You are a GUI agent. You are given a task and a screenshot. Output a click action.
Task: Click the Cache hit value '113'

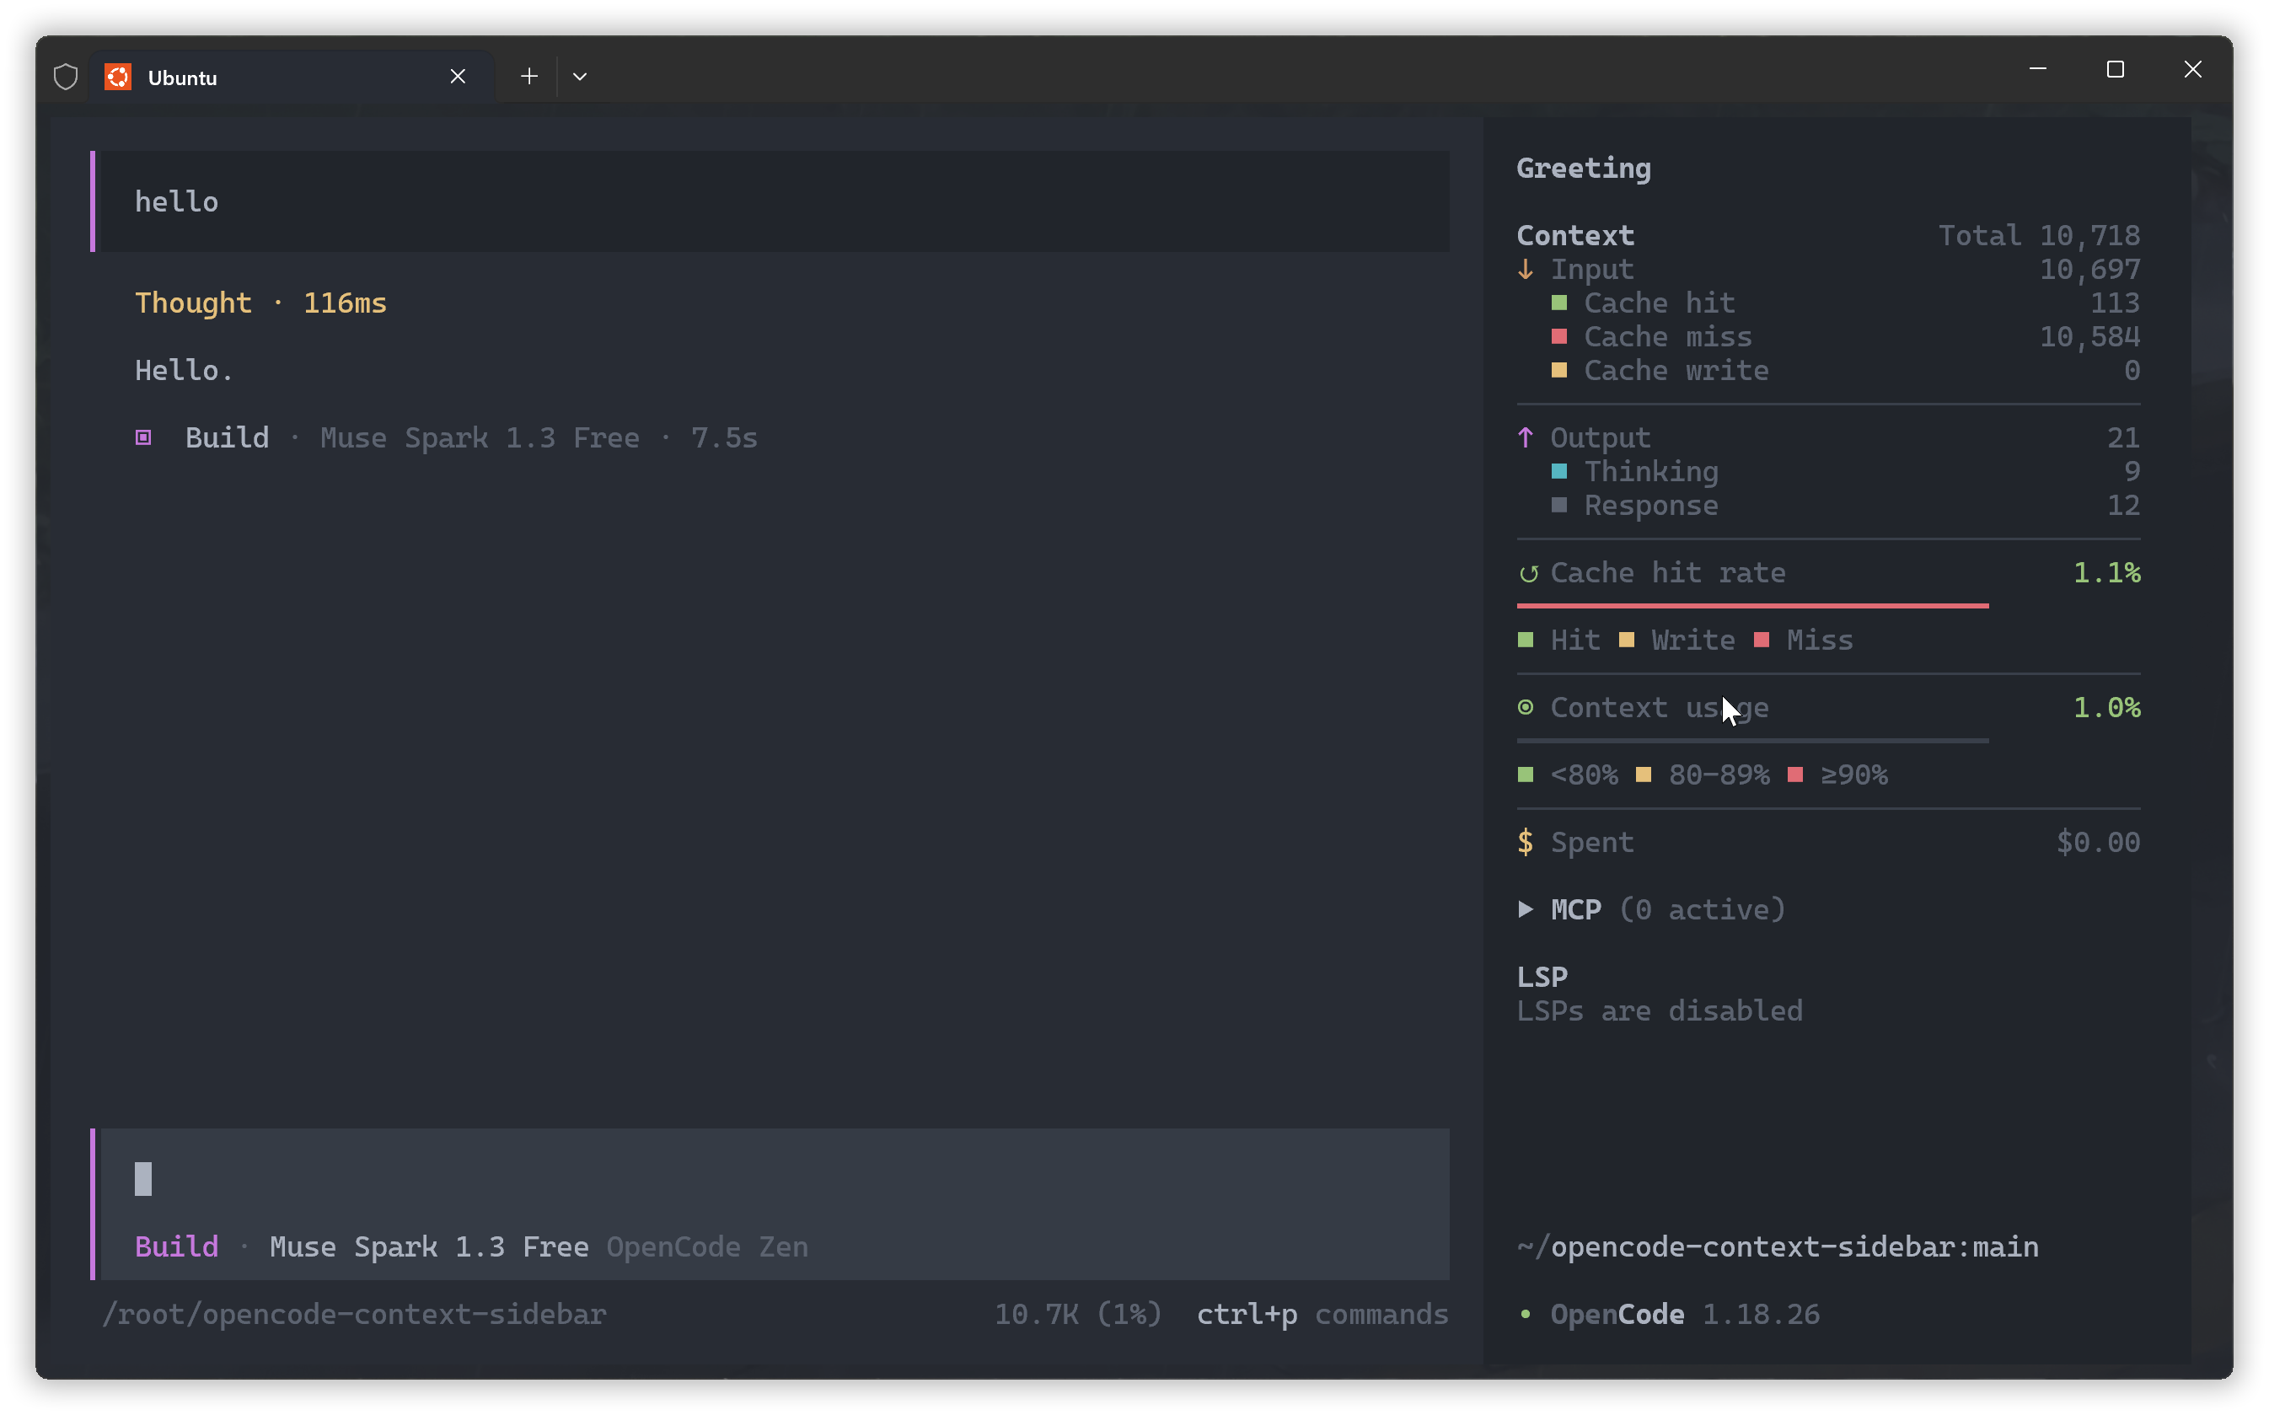tap(2116, 303)
